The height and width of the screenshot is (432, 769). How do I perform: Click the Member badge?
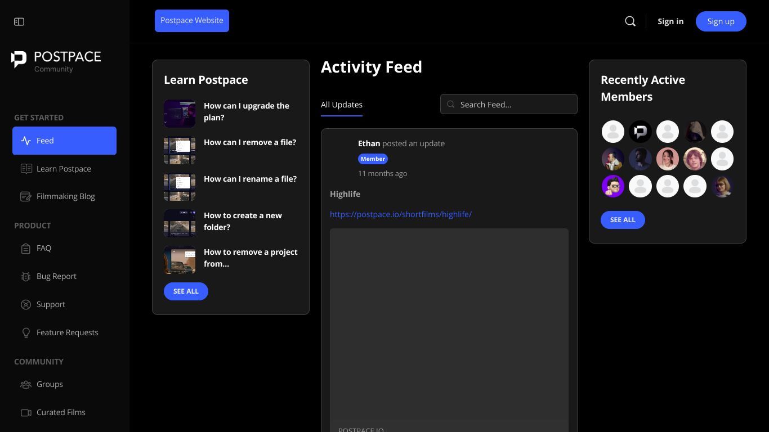373,159
